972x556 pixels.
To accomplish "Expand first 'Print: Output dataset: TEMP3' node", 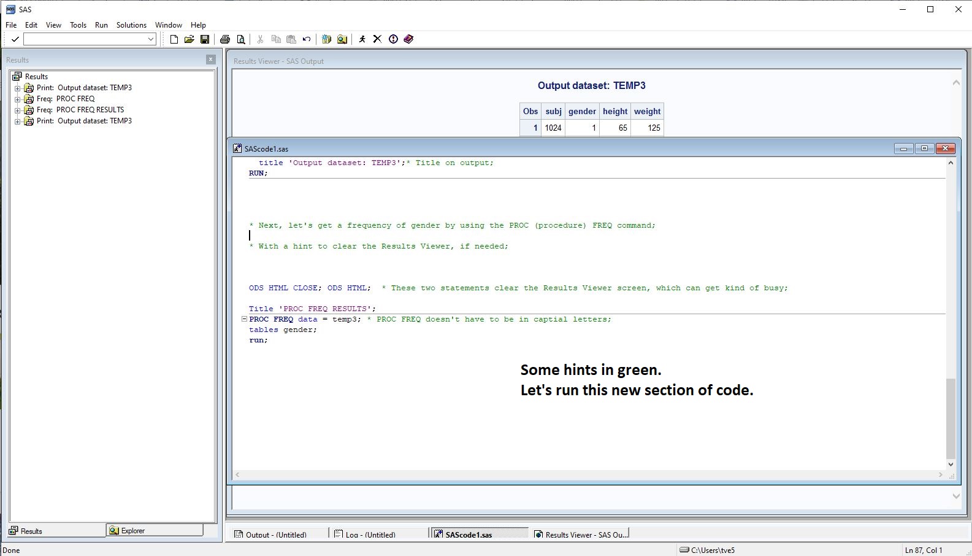I will (x=18, y=88).
